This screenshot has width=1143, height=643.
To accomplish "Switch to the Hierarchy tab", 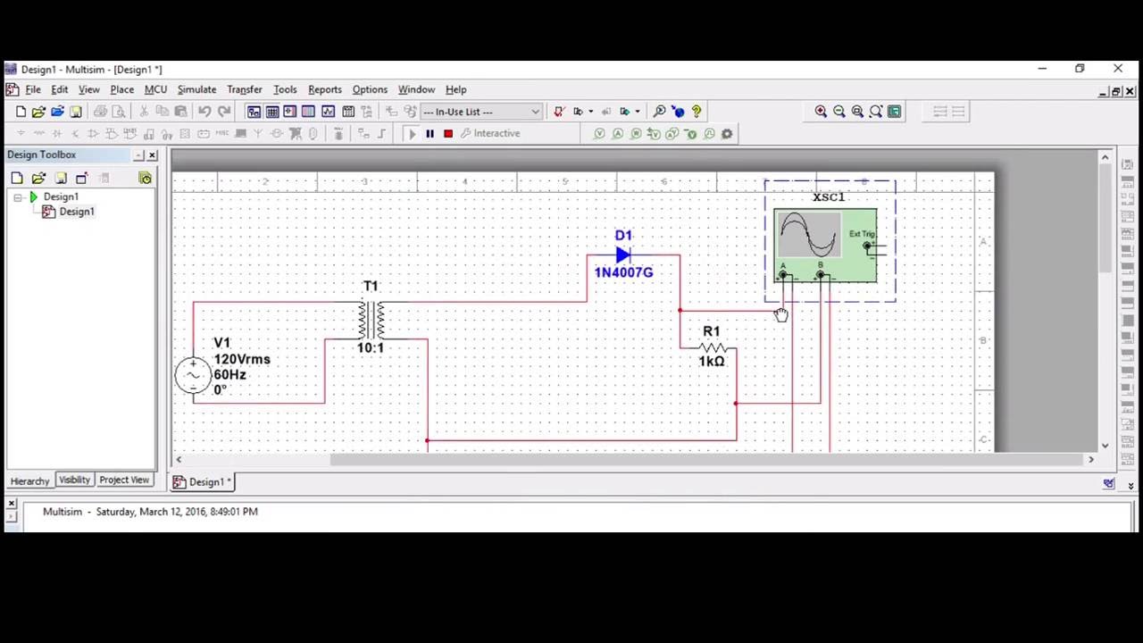I will pos(29,481).
